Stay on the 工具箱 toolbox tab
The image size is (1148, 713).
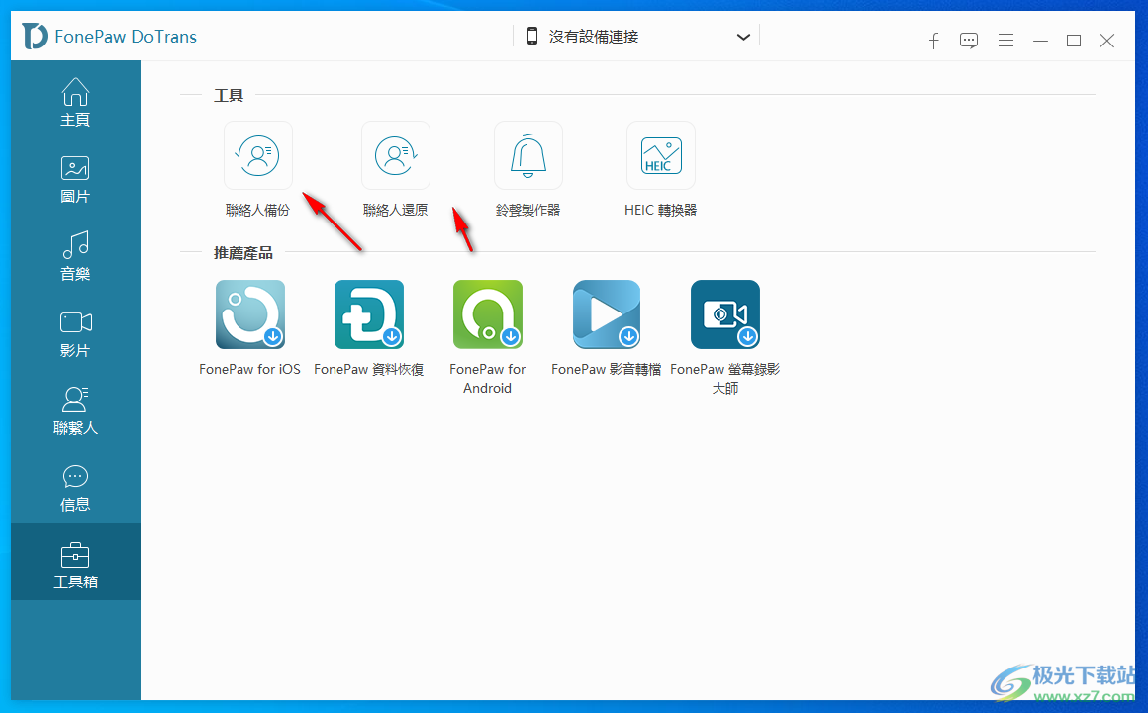point(75,564)
